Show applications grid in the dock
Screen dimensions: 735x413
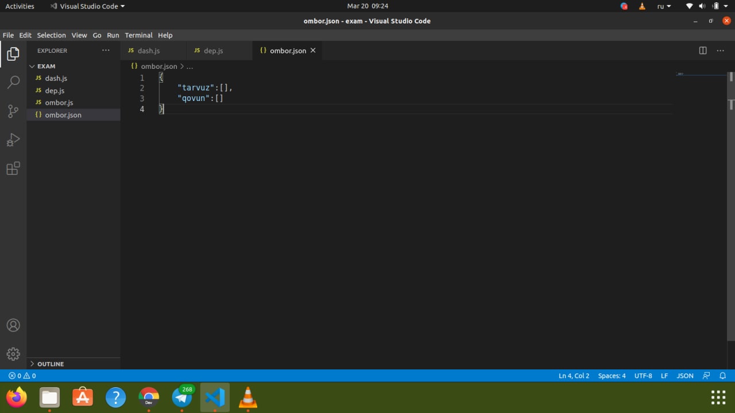pyautogui.click(x=718, y=397)
